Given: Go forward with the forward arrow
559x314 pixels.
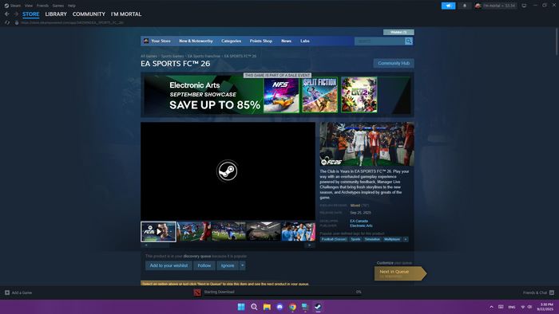Looking at the screenshot, I should pos(16,14).
